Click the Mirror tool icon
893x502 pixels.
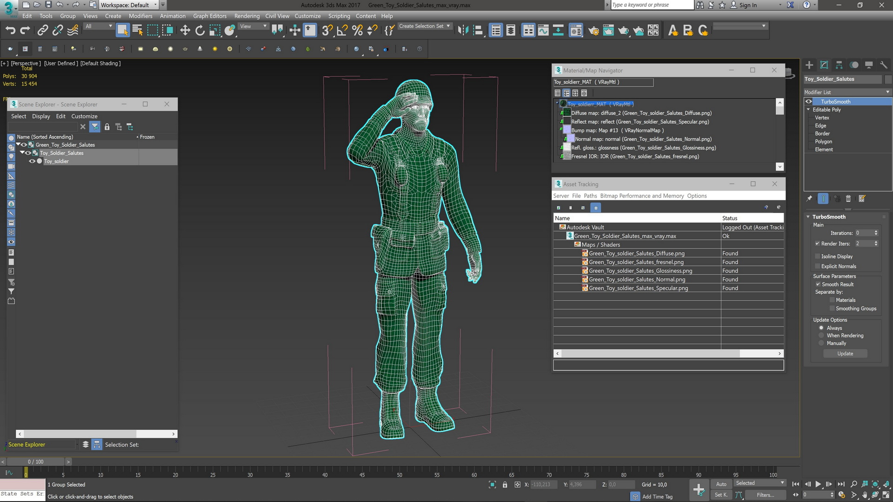(463, 30)
